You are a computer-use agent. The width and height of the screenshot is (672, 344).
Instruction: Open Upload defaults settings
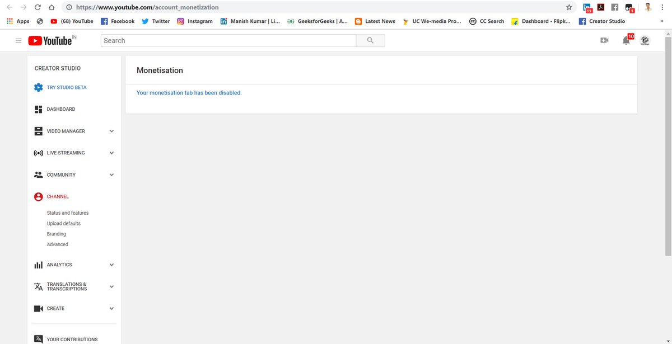click(x=64, y=223)
